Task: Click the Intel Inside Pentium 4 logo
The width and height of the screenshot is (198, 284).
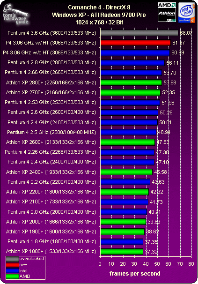Action: [187, 13]
